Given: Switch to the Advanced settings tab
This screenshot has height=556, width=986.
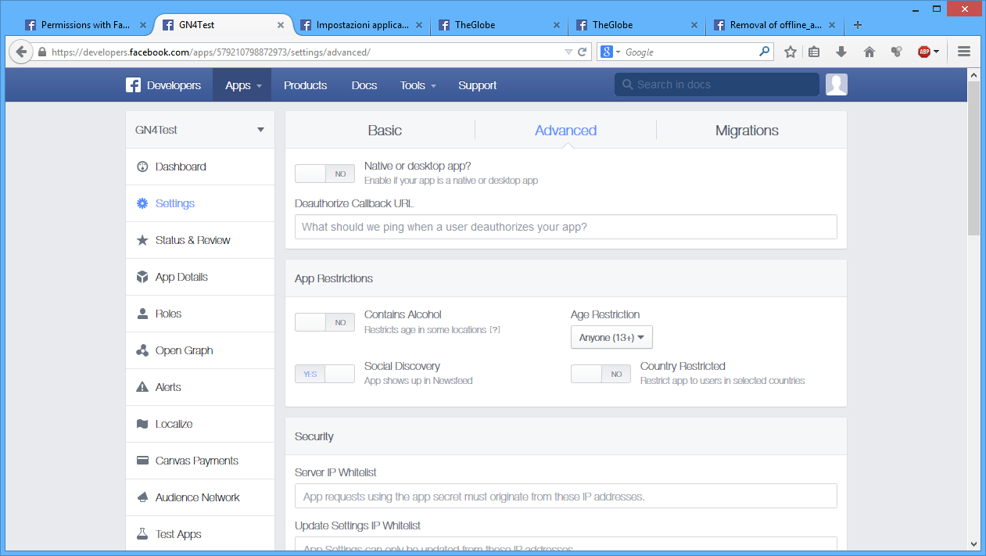Looking at the screenshot, I should click(565, 131).
